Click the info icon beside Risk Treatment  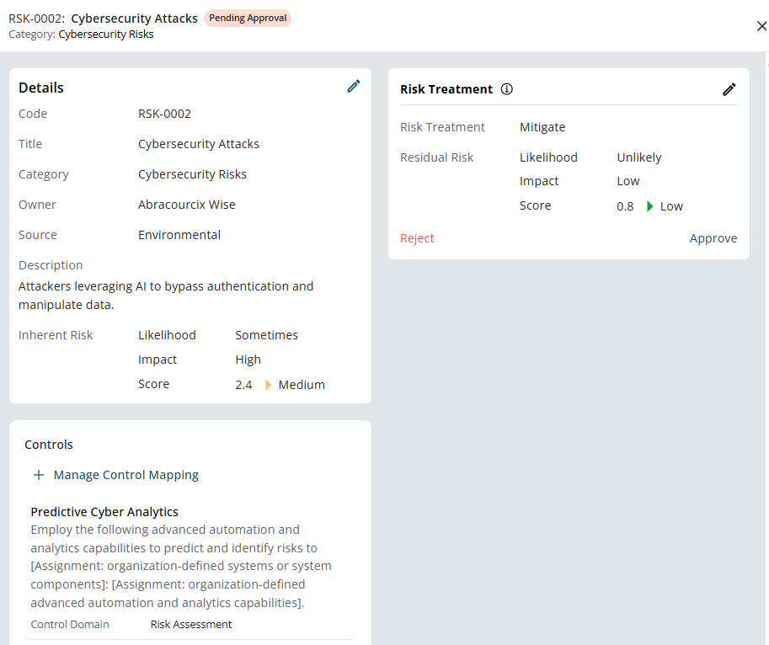[506, 89]
